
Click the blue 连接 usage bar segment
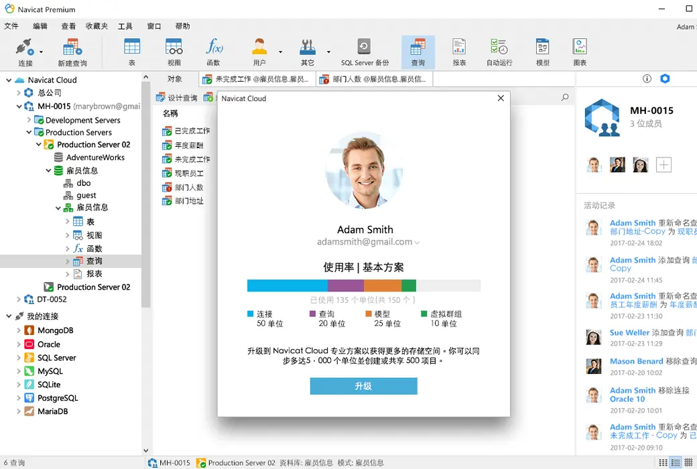click(x=287, y=285)
